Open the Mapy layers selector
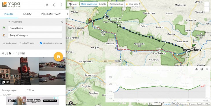Viewport: 211px width, 106px height. [73, 4]
